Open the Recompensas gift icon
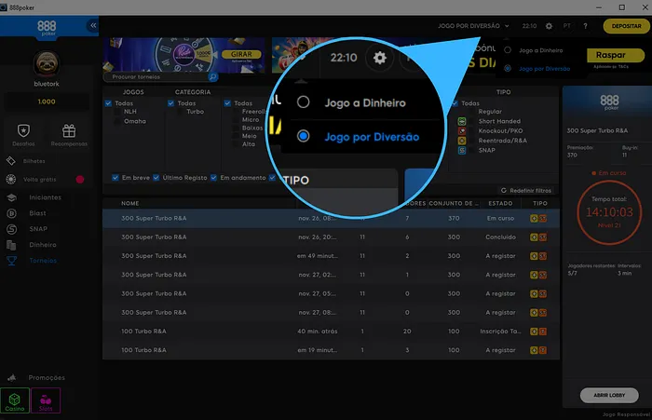 69,131
